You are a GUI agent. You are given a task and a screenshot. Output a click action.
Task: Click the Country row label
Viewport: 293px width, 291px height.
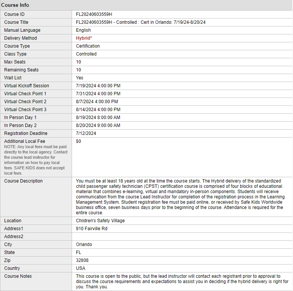(x=12, y=268)
